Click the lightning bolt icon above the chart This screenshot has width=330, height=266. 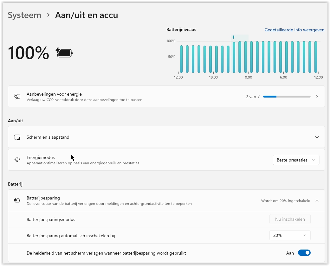coord(234,37)
